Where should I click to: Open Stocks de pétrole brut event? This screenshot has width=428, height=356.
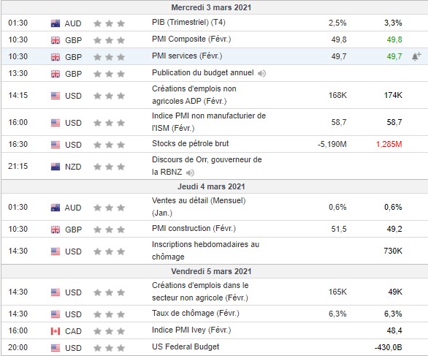(x=190, y=143)
